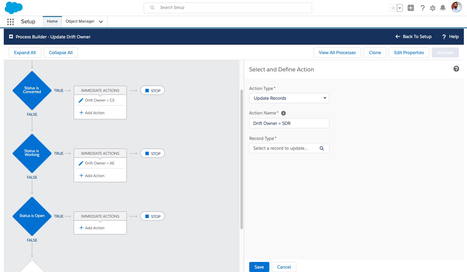Click STOP for Status is Working
This screenshot has height=272, width=467.
[152, 153]
